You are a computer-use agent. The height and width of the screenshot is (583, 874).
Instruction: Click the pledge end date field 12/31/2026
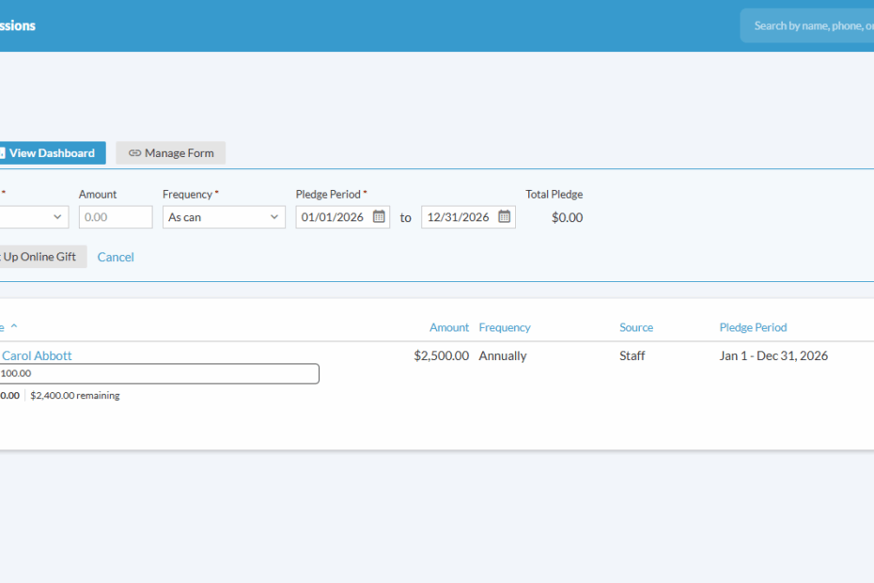pyautogui.click(x=468, y=217)
